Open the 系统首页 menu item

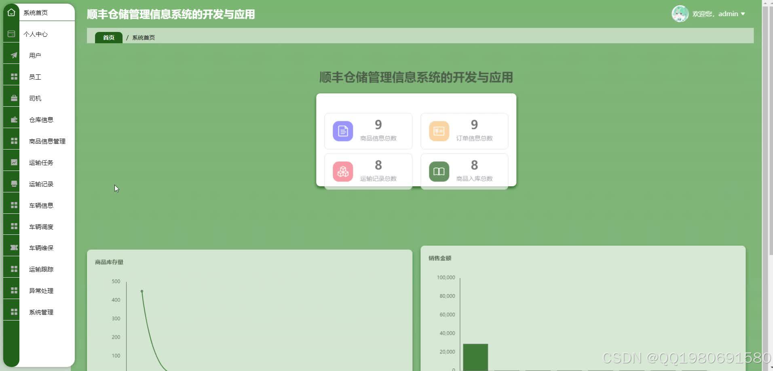pyautogui.click(x=36, y=12)
